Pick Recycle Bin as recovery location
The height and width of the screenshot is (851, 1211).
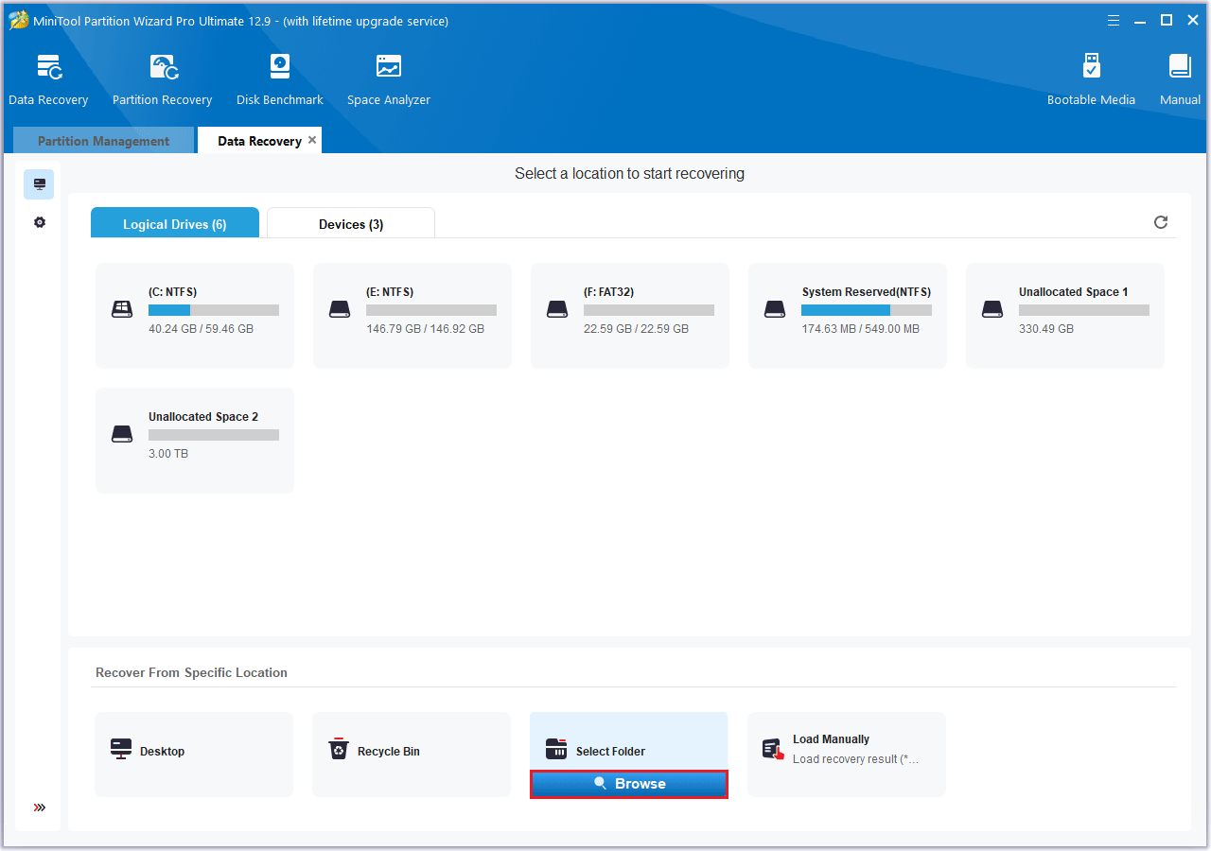tap(412, 753)
